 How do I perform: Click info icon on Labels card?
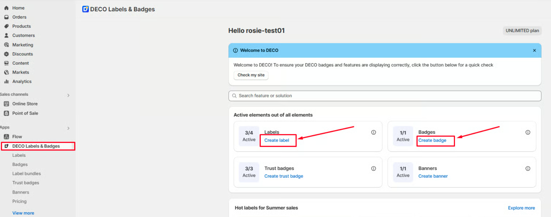tap(373, 132)
